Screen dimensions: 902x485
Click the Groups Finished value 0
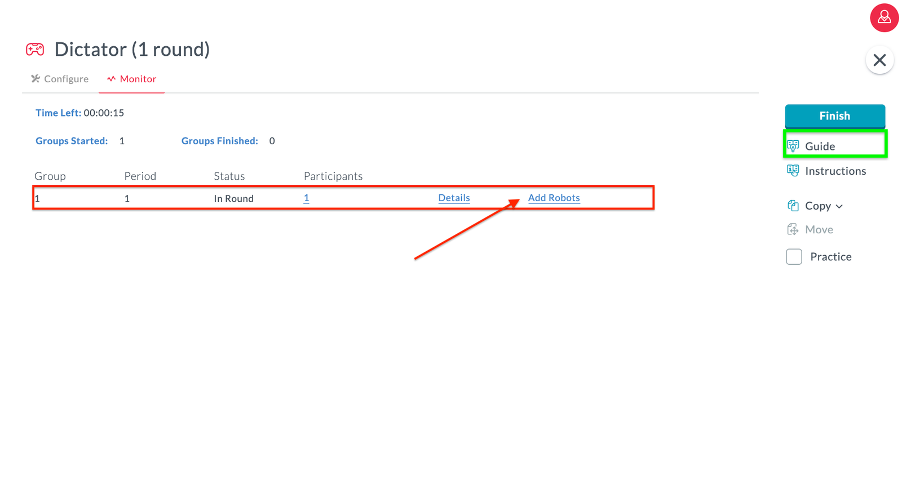pyautogui.click(x=272, y=141)
